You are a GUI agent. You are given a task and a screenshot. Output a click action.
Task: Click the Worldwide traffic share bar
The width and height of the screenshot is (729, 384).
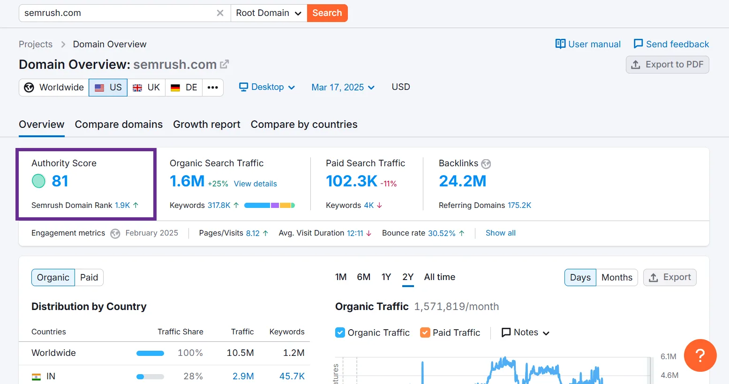point(150,353)
